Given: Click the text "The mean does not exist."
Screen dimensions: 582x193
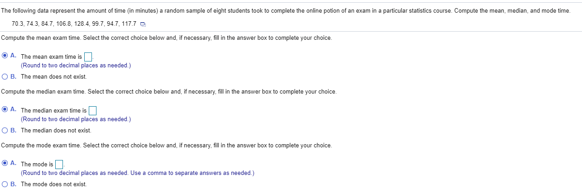Looking at the screenshot, I should (x=53, y=77).
